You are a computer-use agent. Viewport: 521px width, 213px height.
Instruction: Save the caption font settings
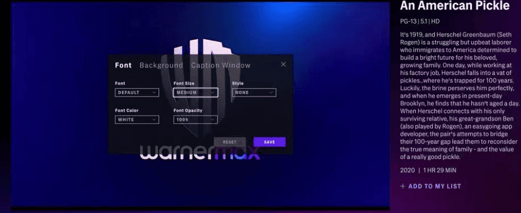269,142
